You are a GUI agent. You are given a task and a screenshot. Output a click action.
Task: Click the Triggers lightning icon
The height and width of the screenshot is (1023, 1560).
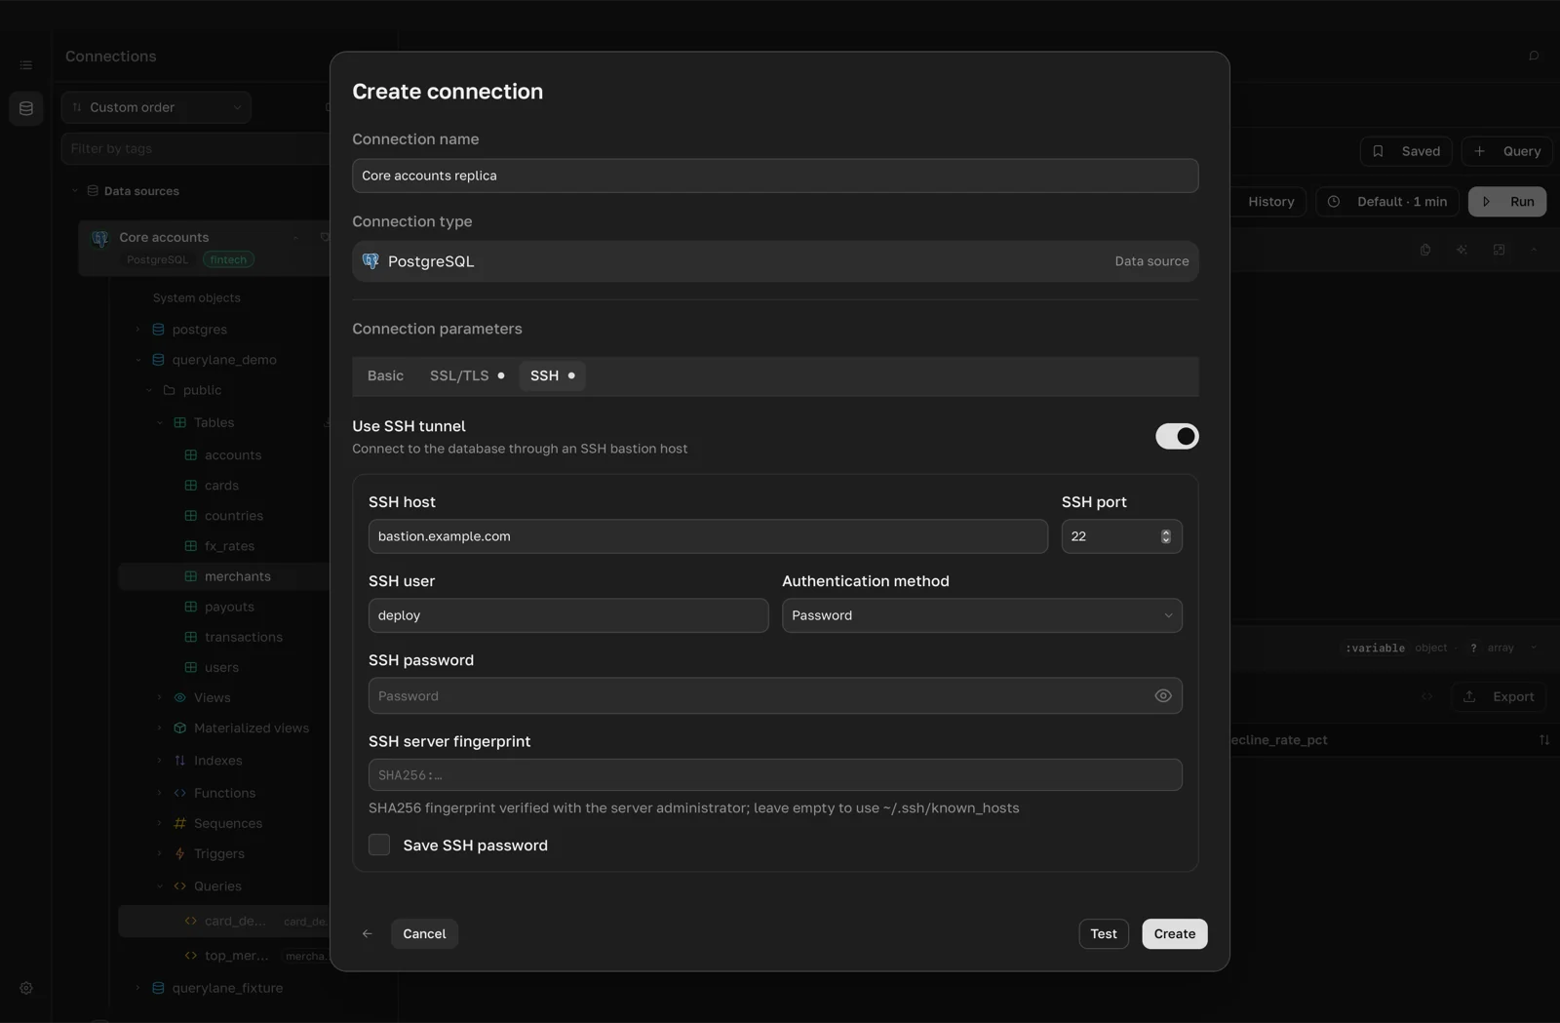[x=180, y=854]
